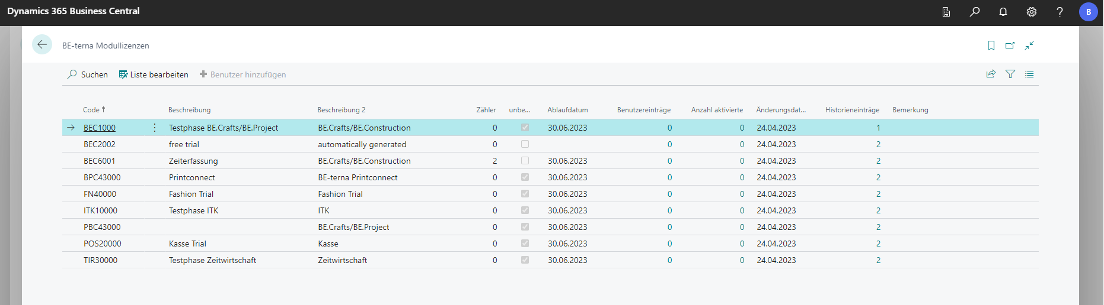Open row options menu for BEC1000
The width and height of the screenshot is (1104, 305).
tap(155, 128)
